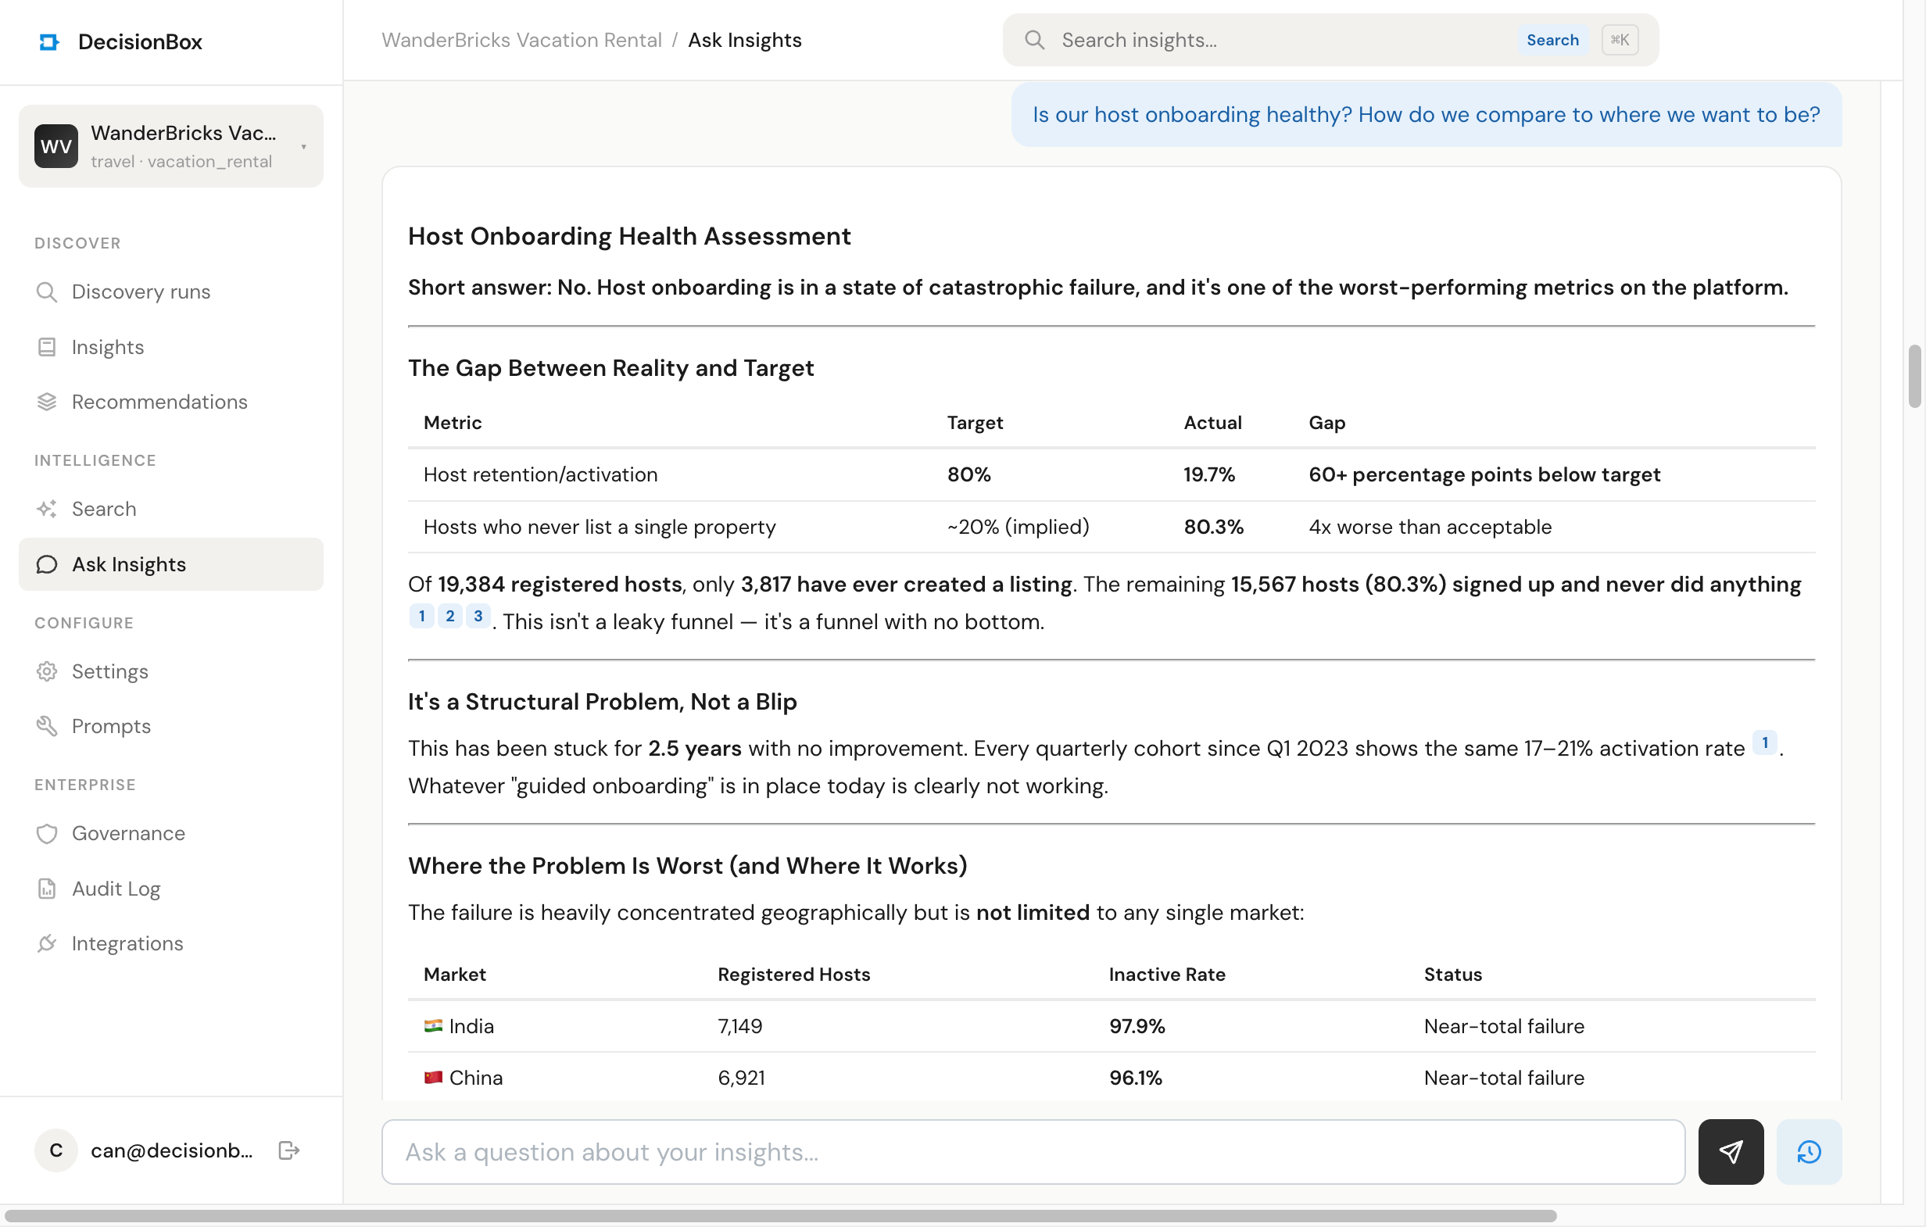The image size is (1926, 1227).
Task: Open Audit Log page
Action: coord(170,888)
